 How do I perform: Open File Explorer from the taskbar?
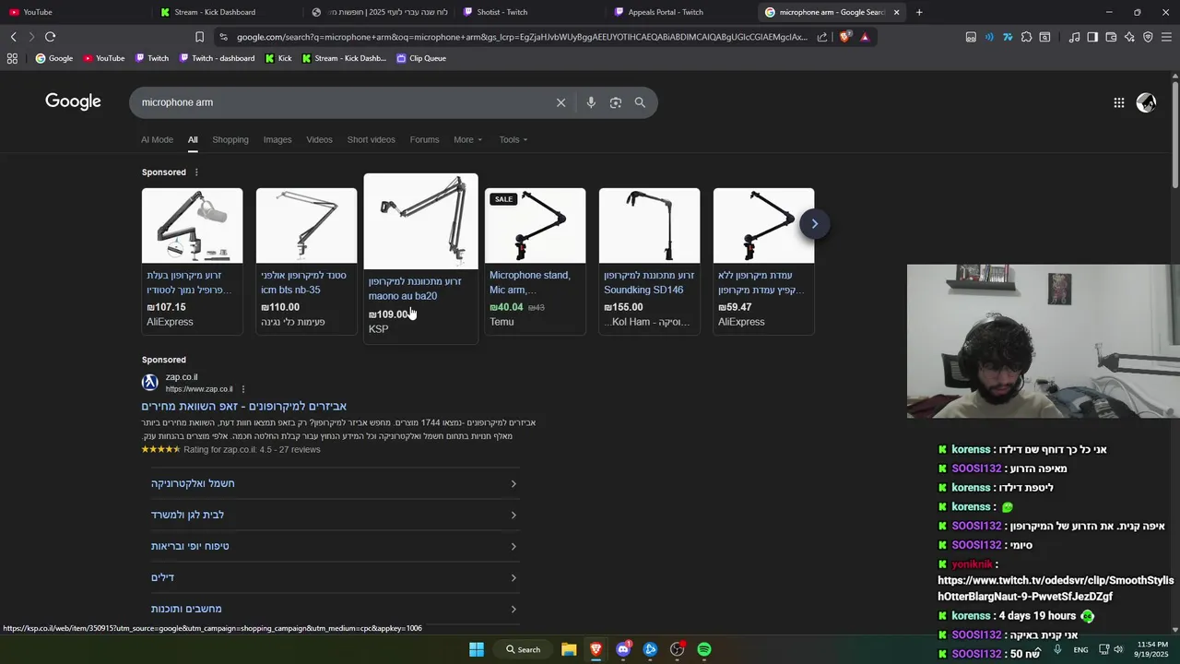[569, 649]
